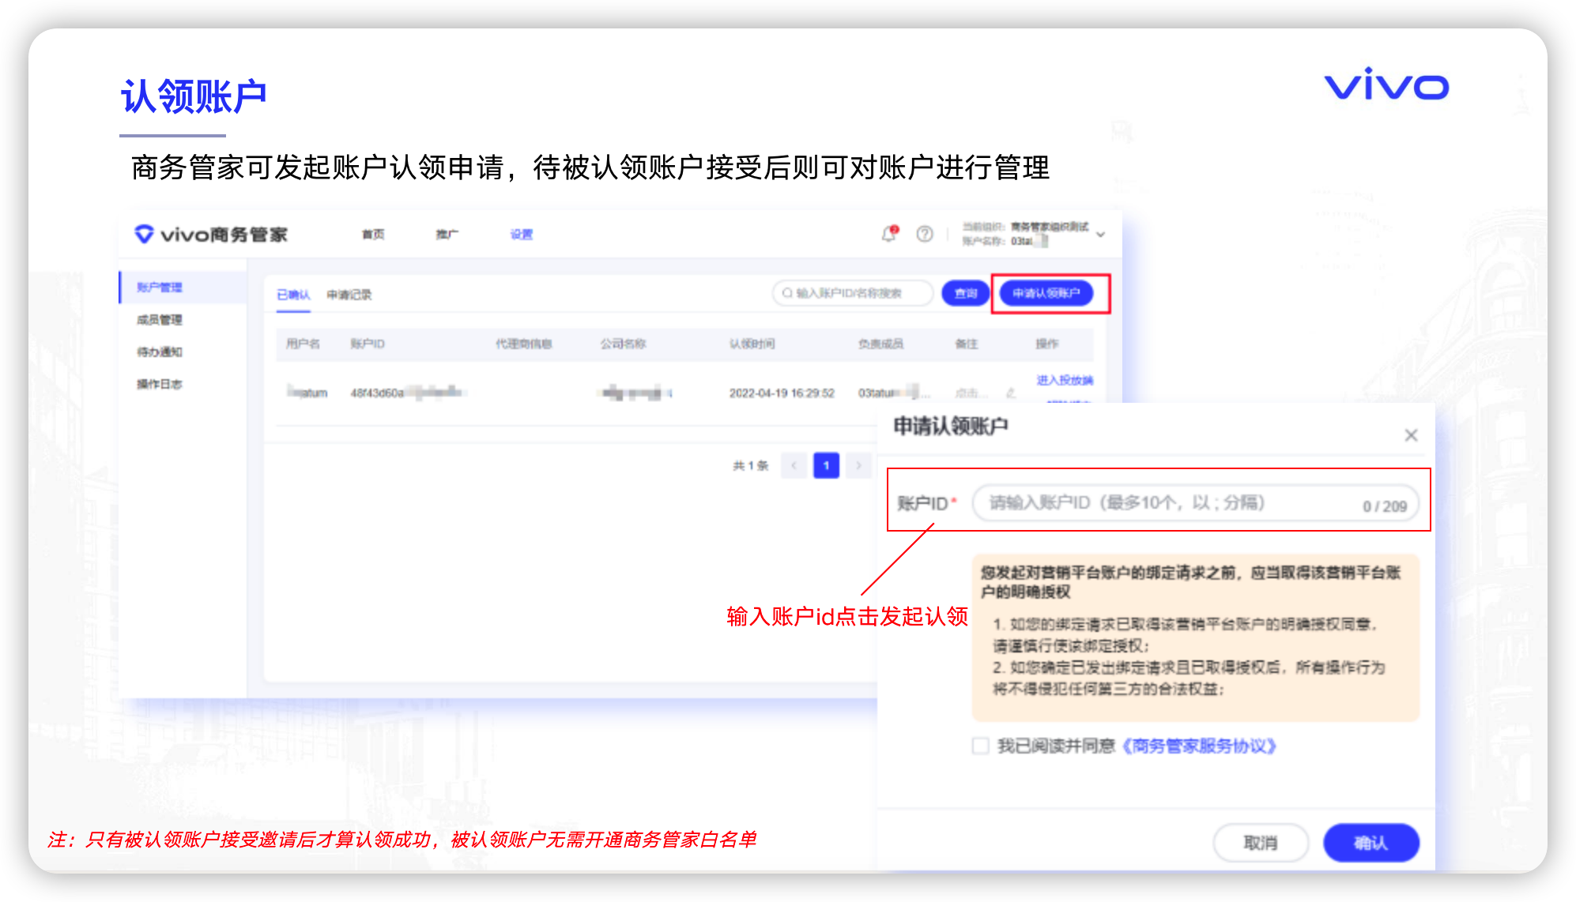Viewport: 1576px width, 902px height.
Task: Click the search magnifier icon in search box
Action: (x=787, y=293)
